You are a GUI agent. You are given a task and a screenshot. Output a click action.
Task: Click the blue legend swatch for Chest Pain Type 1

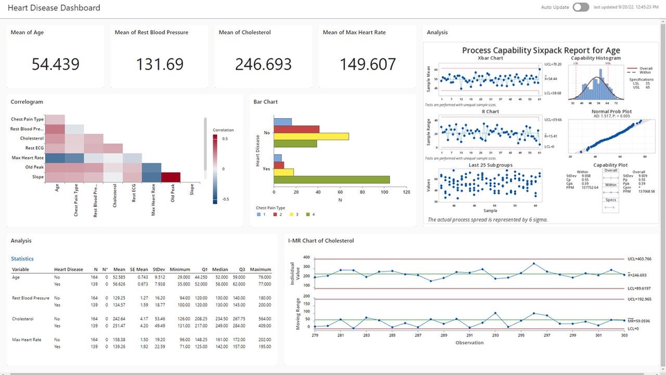point(258,215)
